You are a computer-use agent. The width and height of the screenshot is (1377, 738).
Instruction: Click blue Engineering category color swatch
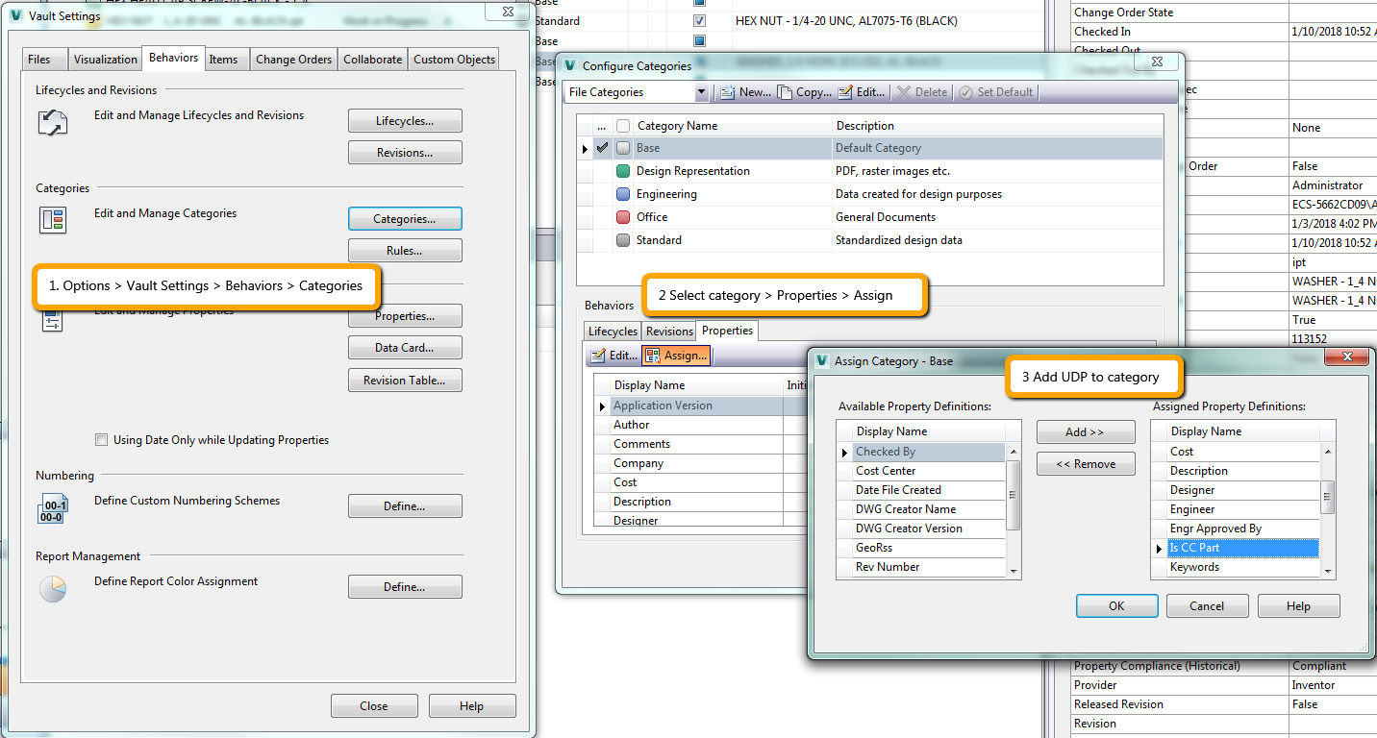623,194
